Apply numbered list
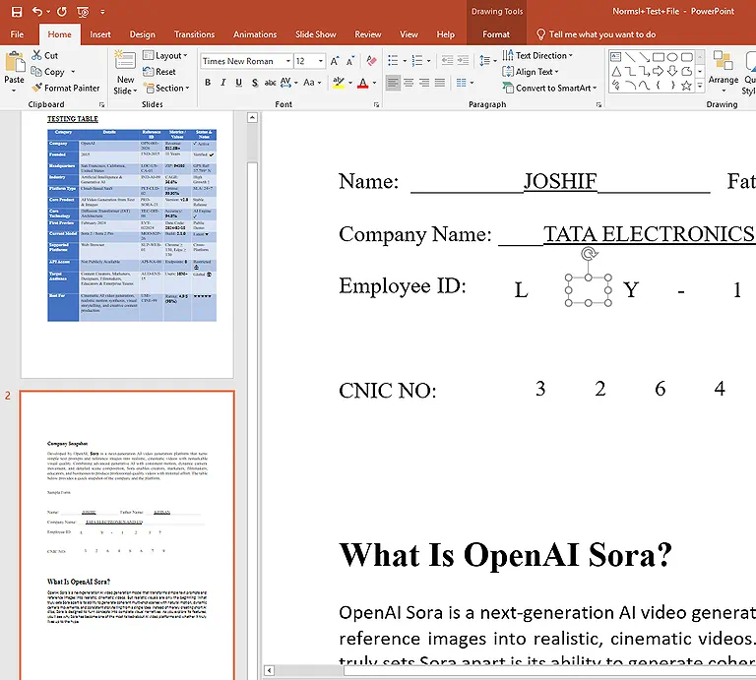The height and width of the screenshot is (680, 756). click(417, 61)
